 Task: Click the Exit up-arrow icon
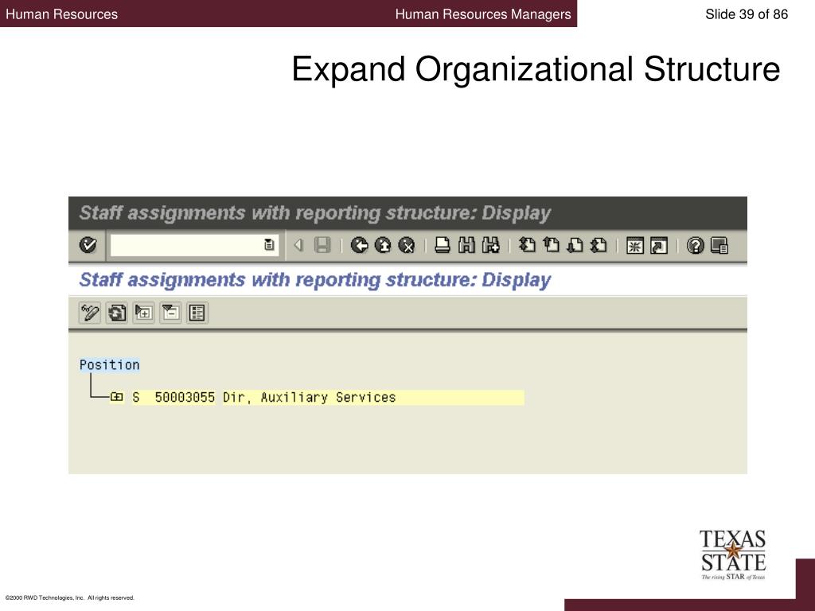click(383, 245)
